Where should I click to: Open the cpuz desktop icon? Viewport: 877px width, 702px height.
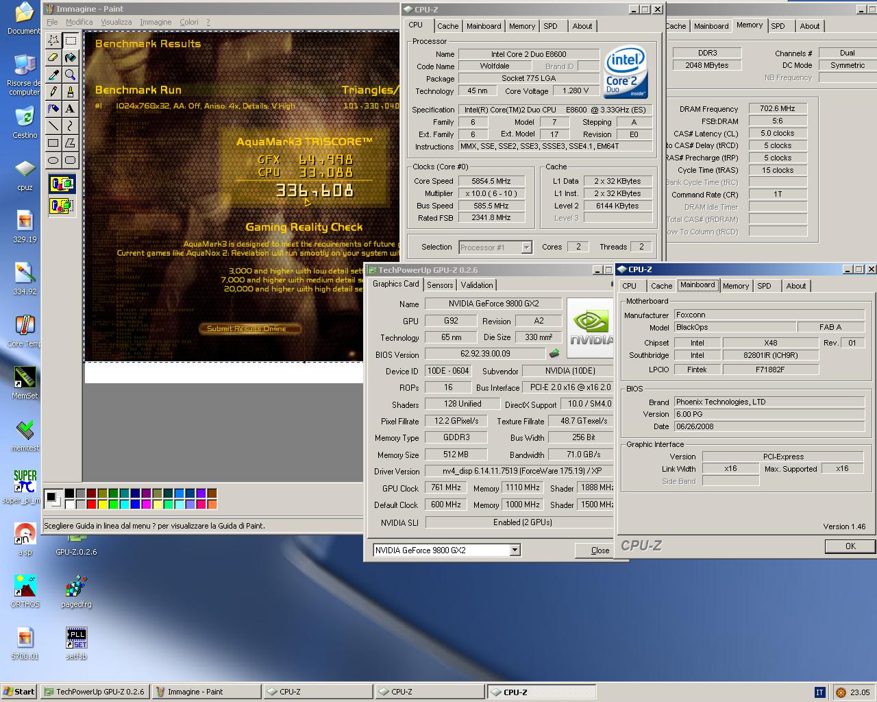pos(25,175)
